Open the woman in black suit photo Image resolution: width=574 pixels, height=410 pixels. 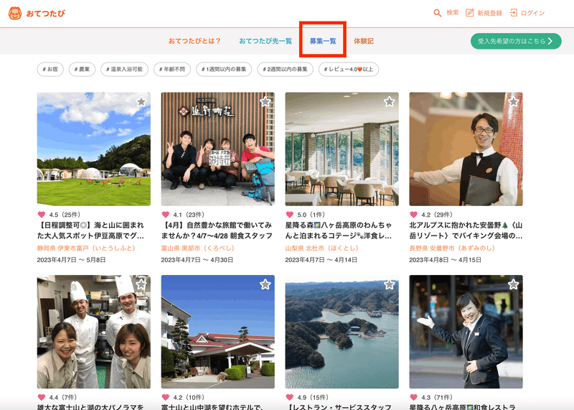(466, 332)
